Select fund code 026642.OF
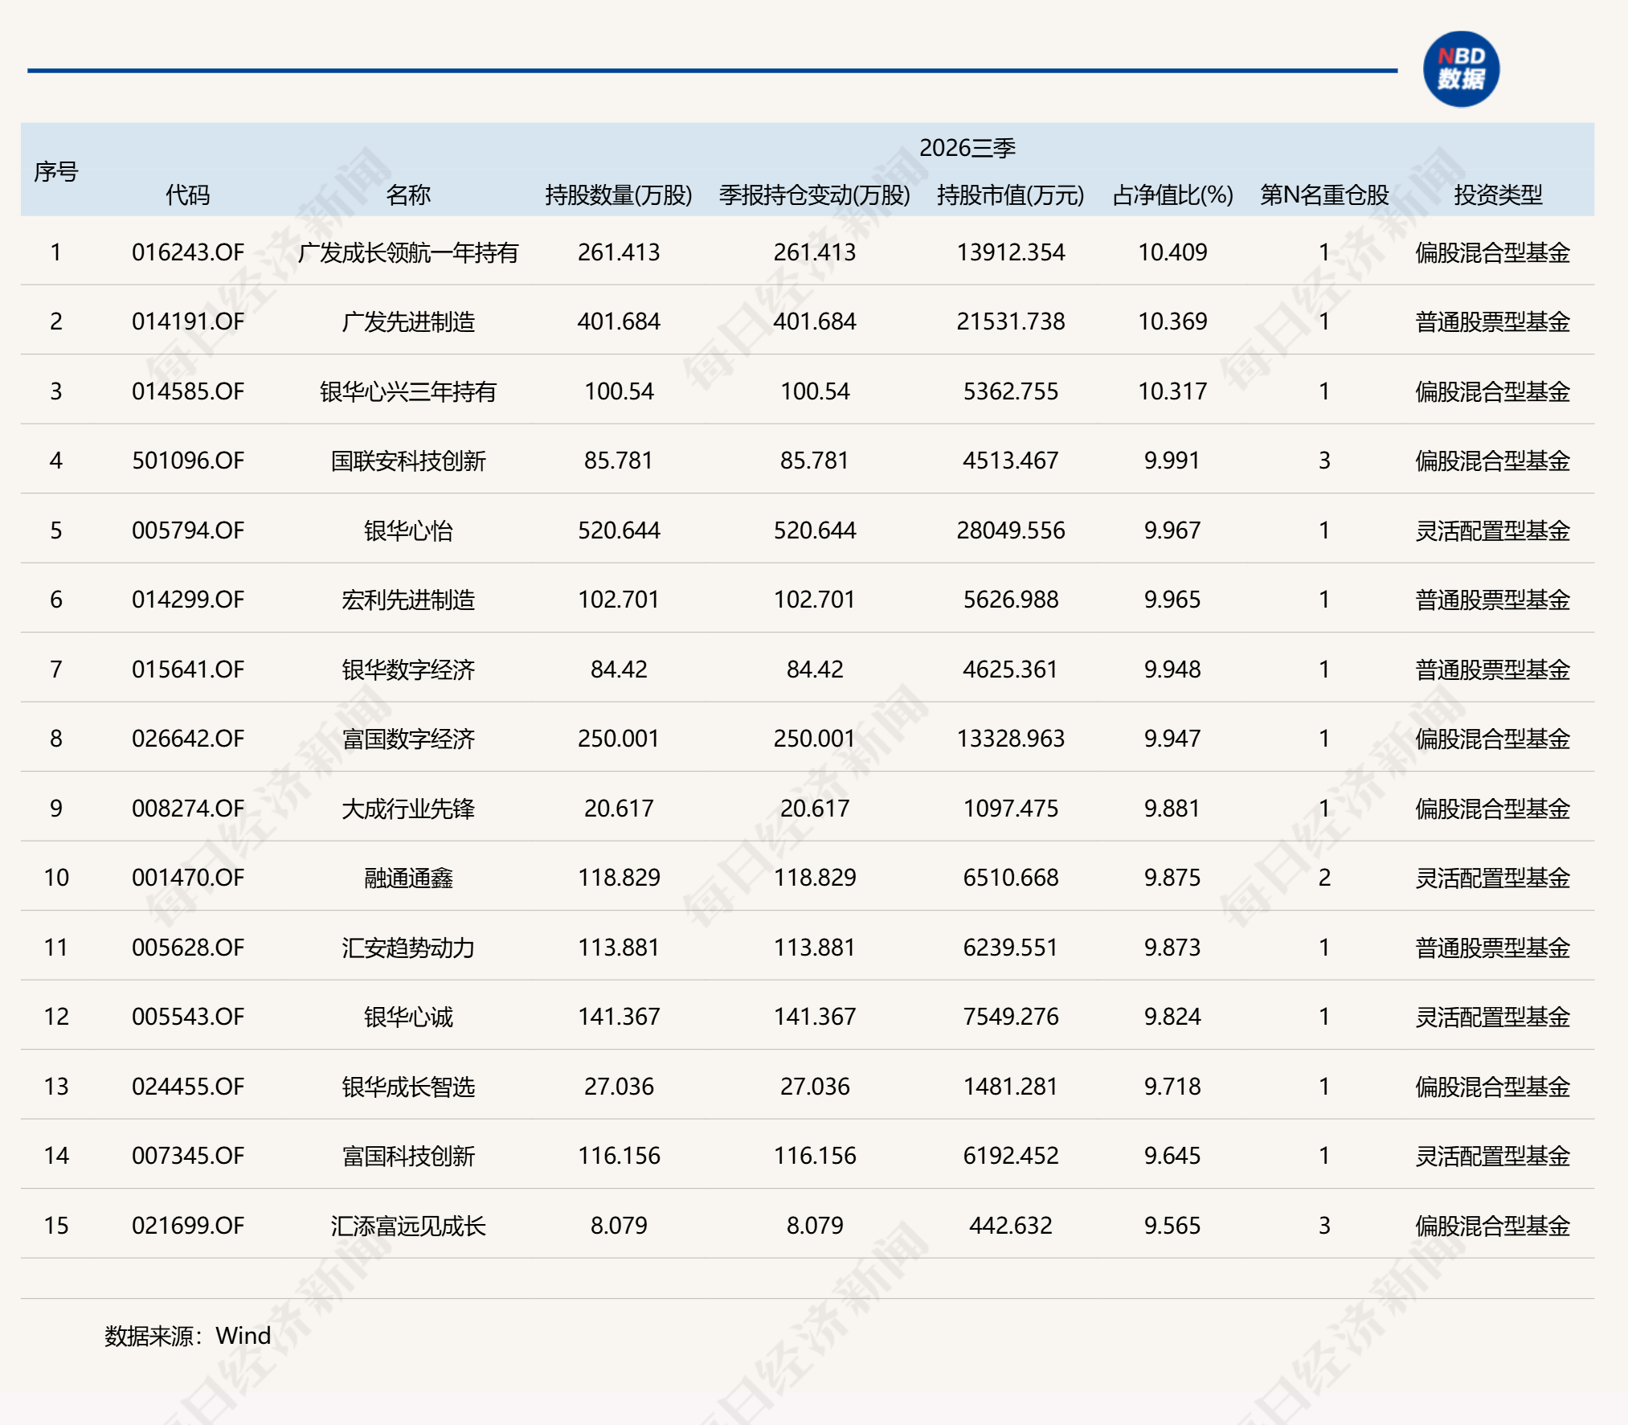This screenshot has width=1628, height=1425. coord(187,739)
